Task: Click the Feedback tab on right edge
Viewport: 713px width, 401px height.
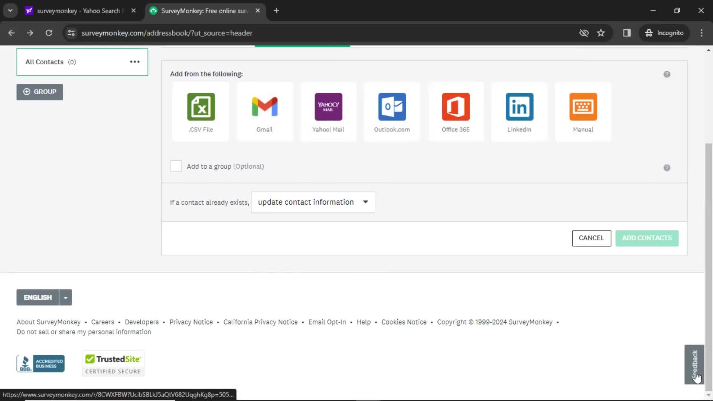Action: pos(695,364)
